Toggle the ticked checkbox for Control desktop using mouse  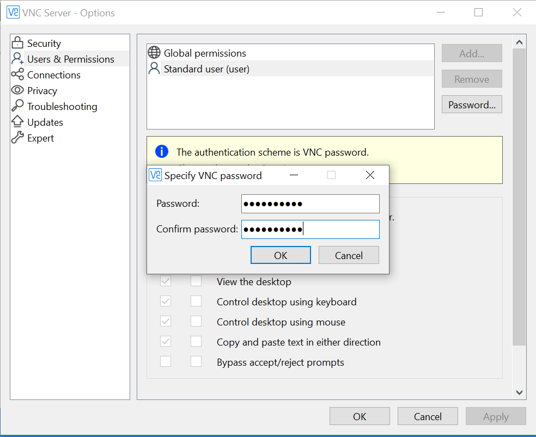tap(166, 322)
